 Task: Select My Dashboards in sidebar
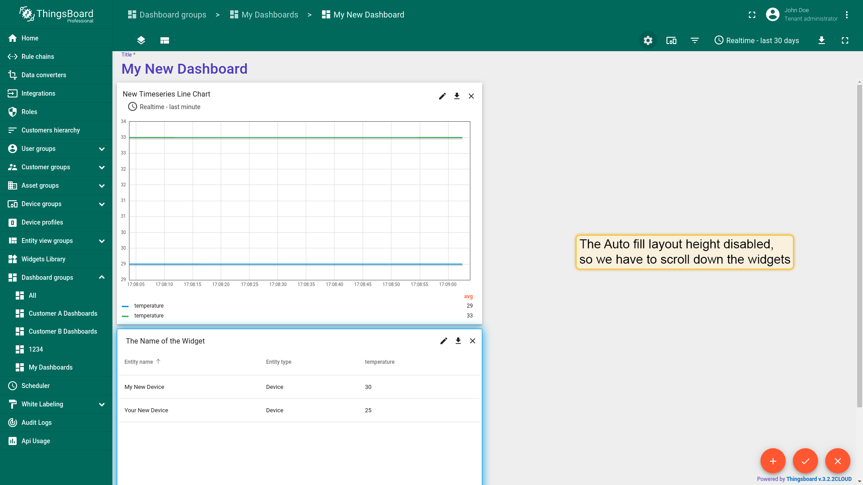click(56, 367)
